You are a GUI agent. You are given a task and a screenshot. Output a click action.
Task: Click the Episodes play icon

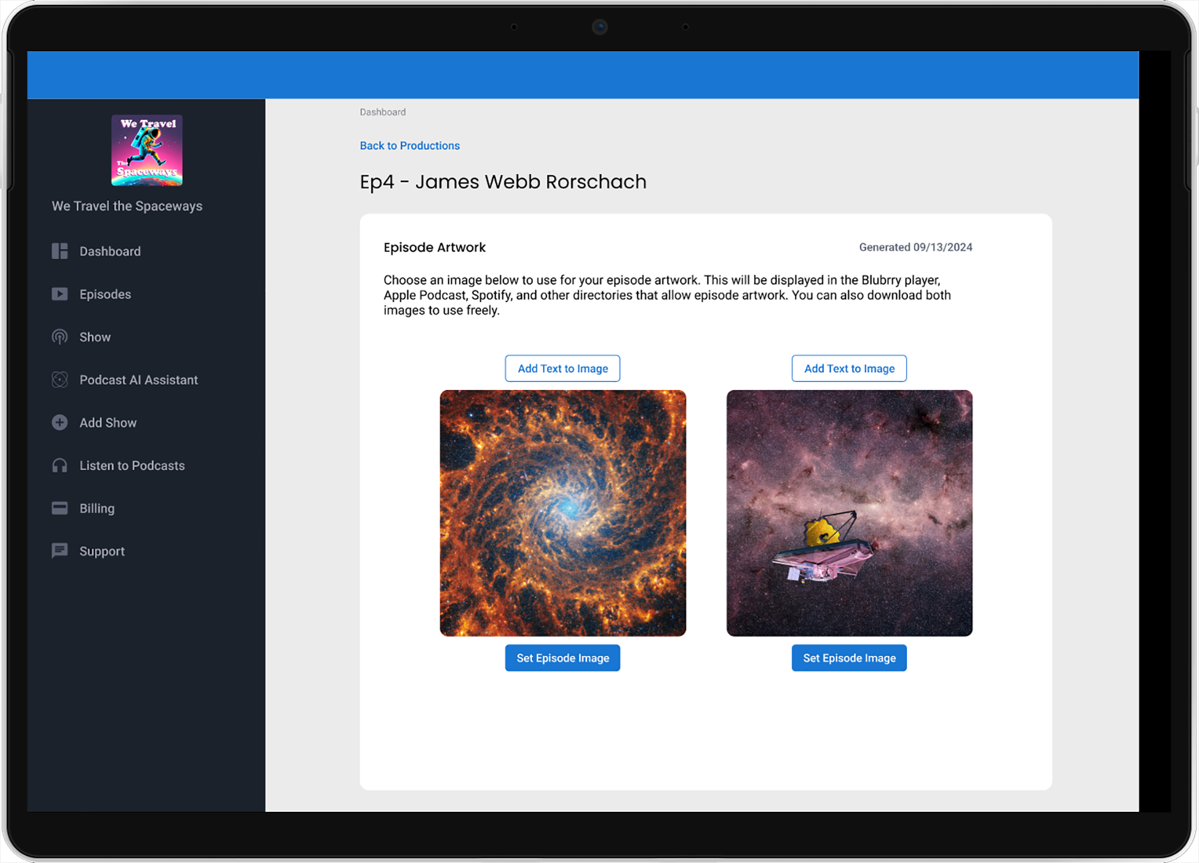tap(59, 294)
